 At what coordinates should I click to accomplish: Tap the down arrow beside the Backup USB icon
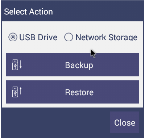point(21,64)
